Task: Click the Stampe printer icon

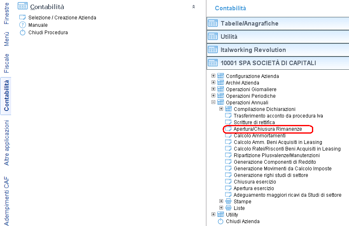Action: click(228, 201)
